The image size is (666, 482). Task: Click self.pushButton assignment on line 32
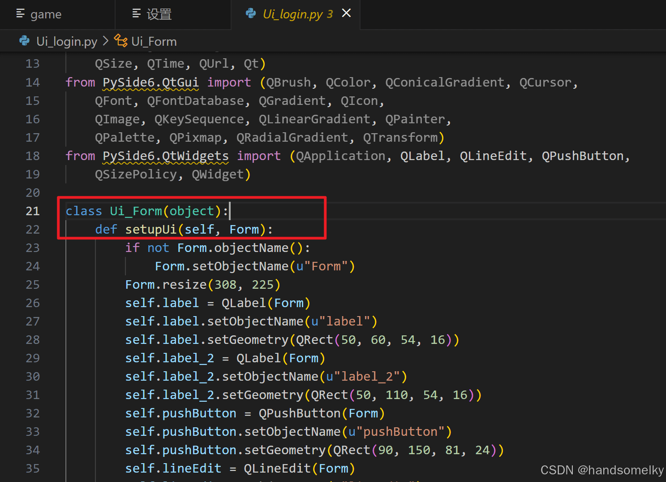pos(180,413)
